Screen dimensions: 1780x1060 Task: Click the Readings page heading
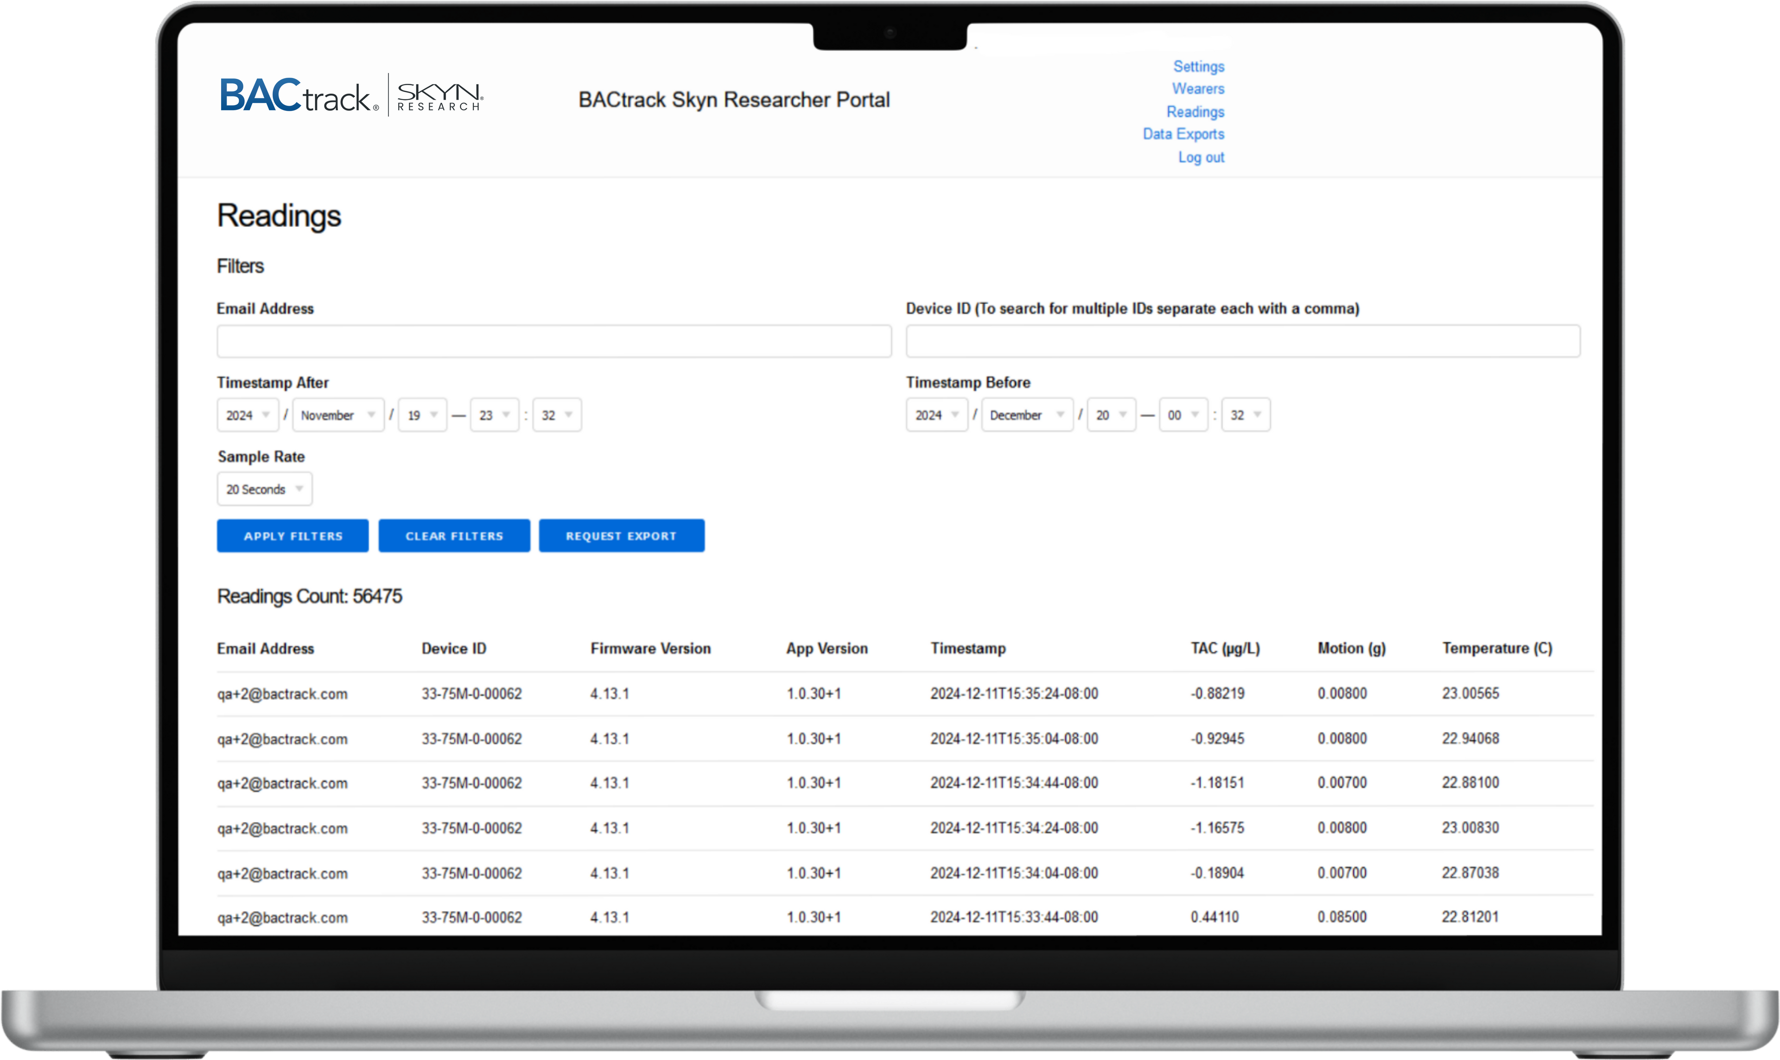coord(280,216)
